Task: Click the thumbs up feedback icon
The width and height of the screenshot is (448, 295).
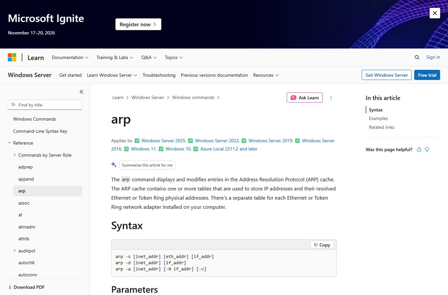Action: [419, 149]
